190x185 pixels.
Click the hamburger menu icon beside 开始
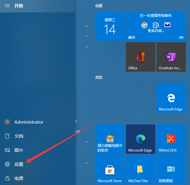(7, 6)
